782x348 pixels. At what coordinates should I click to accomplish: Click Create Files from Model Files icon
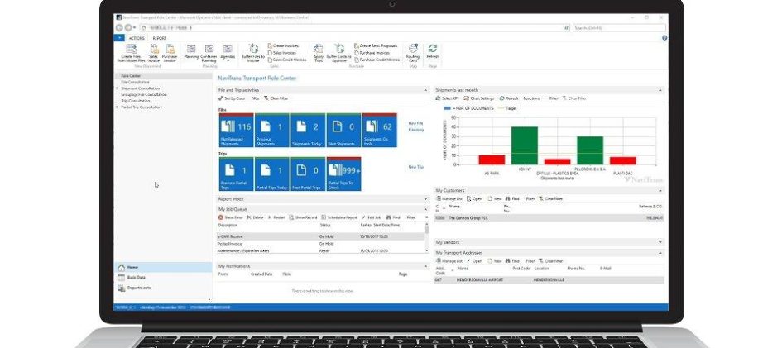click(x=131, y=53)
